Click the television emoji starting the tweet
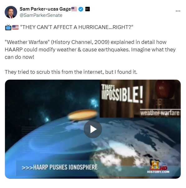This screenshot has width=186, height=188. point(8,27)
